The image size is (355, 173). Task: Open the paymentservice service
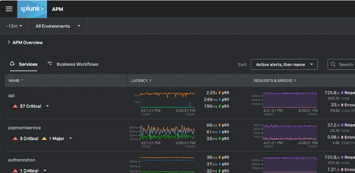point(24,128)
